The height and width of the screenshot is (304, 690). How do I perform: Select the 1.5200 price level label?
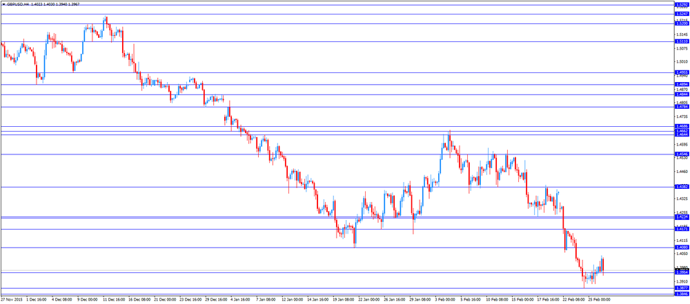click(x=682, y=23)
